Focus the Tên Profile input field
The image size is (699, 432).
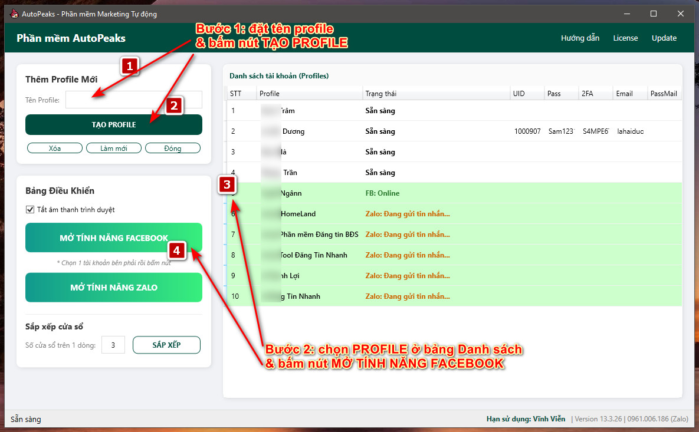pos(133,100)
